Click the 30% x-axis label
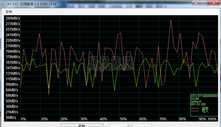This screenshot has height=127, width=221. 84,119
